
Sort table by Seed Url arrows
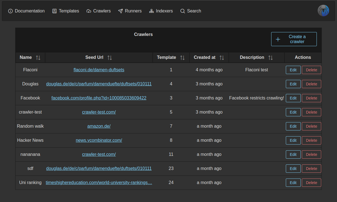(x=110, y=58)
